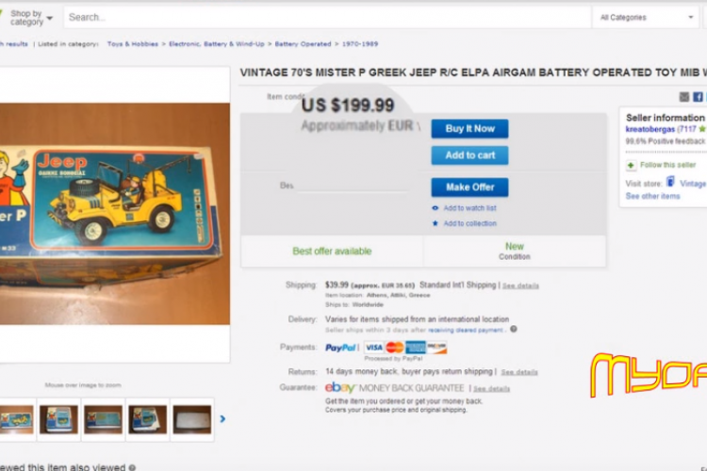The width and height of the screenshot is (707, 471).
Task: Open Battery Operated breadcrumb category
Action: [303, 44]
